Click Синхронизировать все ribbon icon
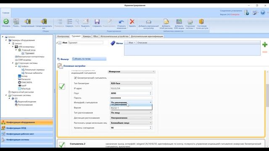The height and width of the screenshot is (151, 269). point(44,21)
